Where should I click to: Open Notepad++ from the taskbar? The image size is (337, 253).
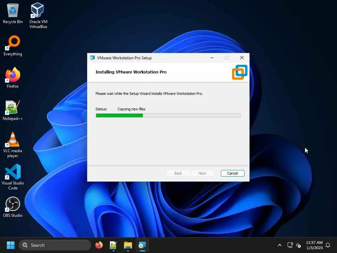pyautogui.click(x=113, y=245)
